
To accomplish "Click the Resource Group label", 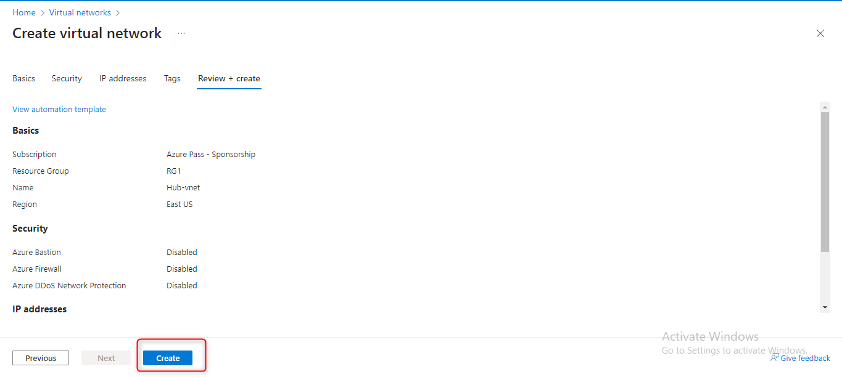I will pos(41,171).
